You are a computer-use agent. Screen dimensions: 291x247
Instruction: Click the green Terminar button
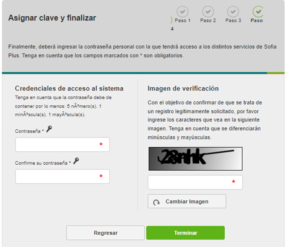(185, 233)
